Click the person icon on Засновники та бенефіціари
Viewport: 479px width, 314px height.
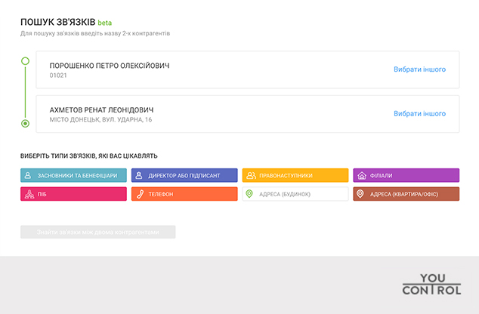click(28, 175)
